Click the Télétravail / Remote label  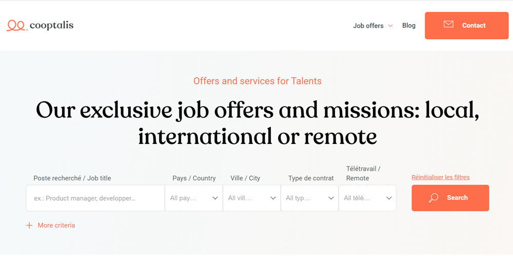tap(364, 174)
